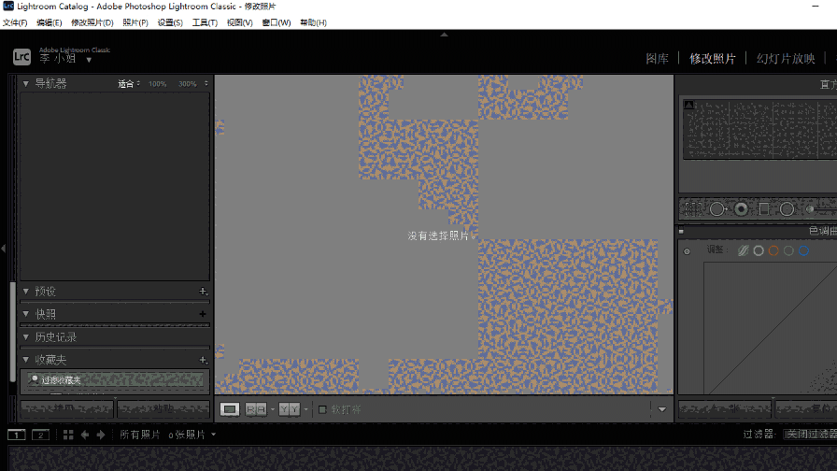The height and width of the screenshot is (471, 837).
Task: Click the second monitor button labeled 2
Action: coord(40,435)
